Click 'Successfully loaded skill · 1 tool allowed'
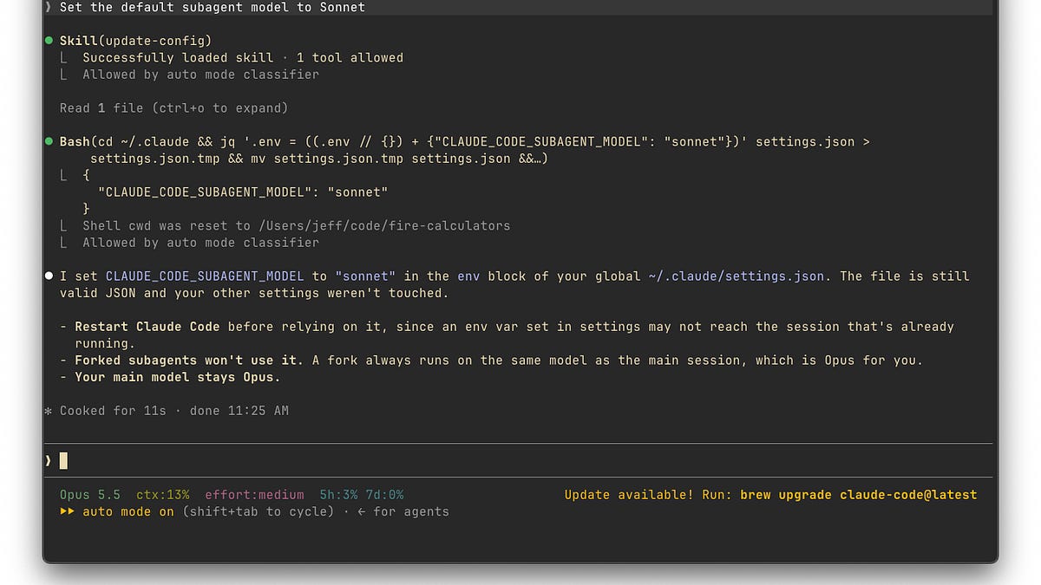 (243, 58)
